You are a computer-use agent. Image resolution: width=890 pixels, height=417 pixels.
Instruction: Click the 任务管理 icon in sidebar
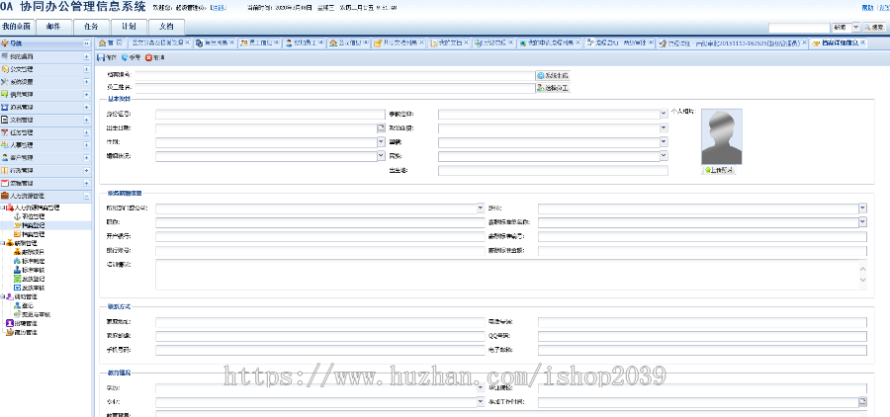tap(5, 132)
